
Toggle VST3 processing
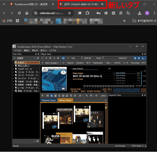coord(143,63)
